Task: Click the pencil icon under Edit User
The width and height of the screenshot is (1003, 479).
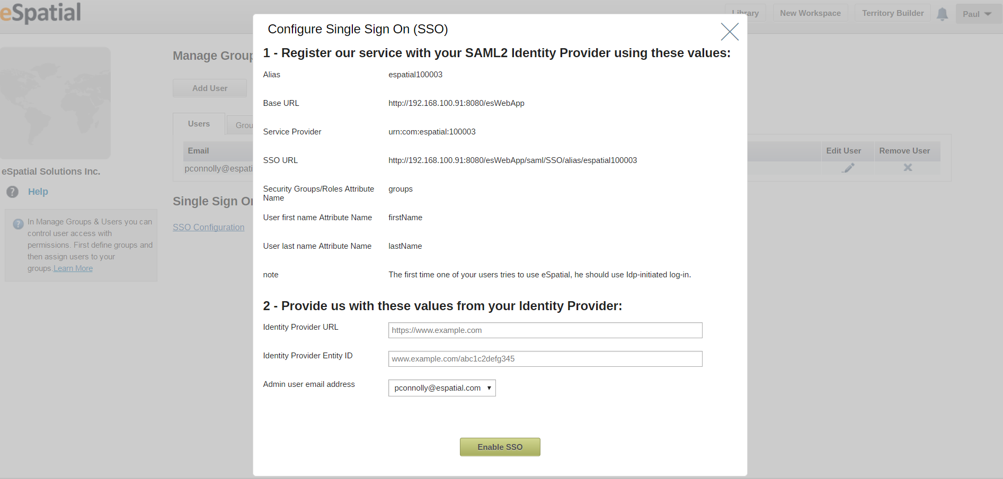Action: tap(849, 168)
